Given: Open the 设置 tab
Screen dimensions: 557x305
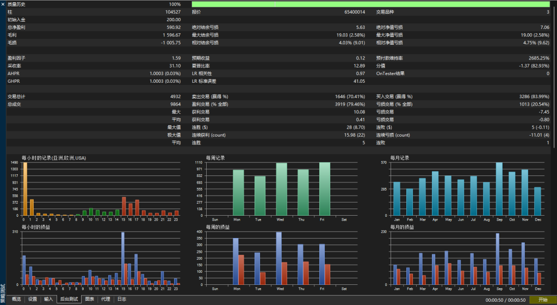Looking at the screenshot, I should [33, 299].
